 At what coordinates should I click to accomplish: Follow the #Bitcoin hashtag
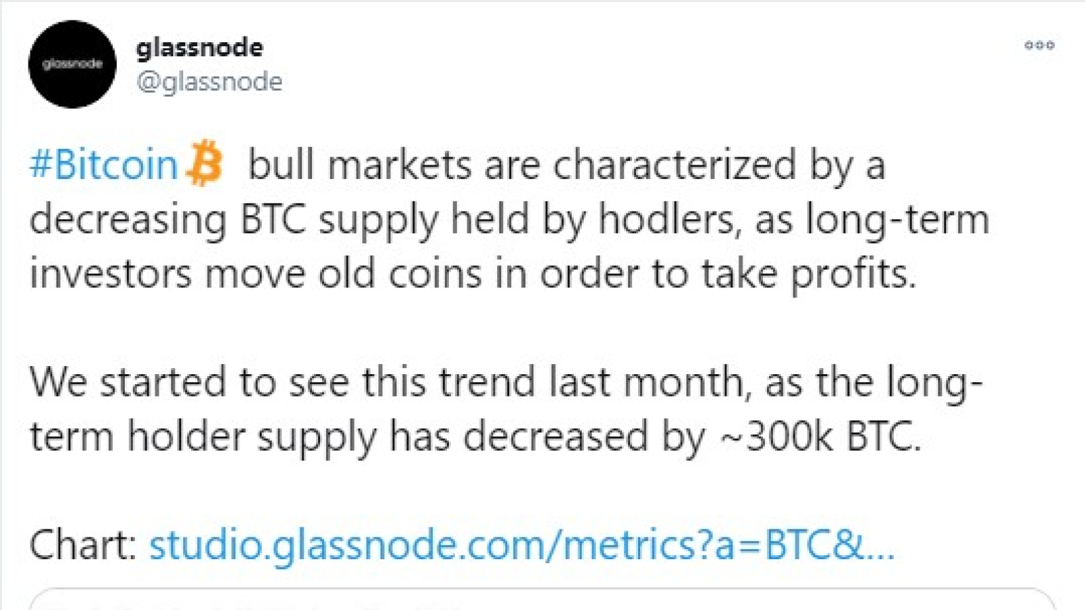103,165
